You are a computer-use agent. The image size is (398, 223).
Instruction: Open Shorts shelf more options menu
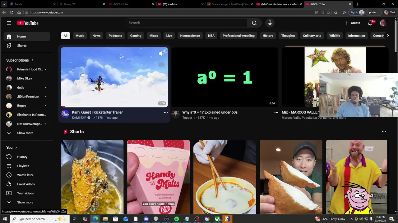(384, 132)
